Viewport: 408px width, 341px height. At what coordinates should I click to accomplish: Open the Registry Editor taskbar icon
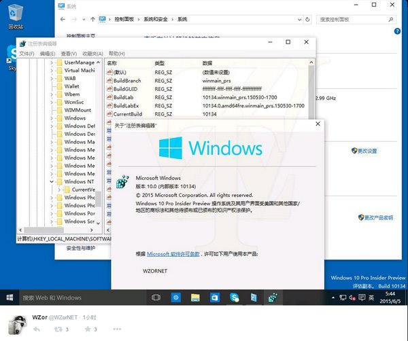(x=272, y=298)
